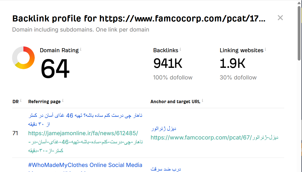Click the #WhoMadeMyClothes Online Social Media link
This screenshot has width=302, height=172.
85,165
